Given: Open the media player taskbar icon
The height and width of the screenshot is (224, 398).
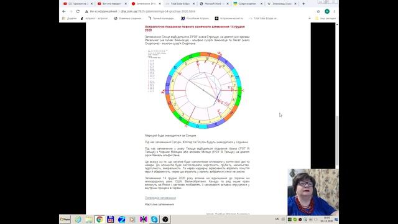Looking at the screenshot, I should [132, 219].
